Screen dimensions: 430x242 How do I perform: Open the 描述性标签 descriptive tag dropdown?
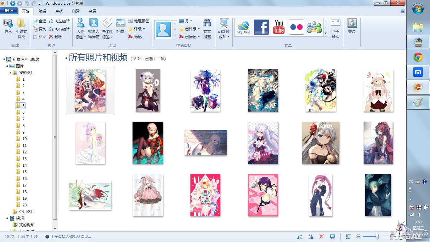107,29
